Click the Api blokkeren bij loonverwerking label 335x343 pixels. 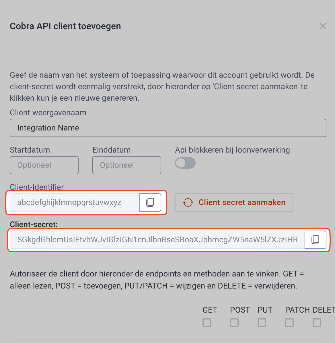coord(232,150)
